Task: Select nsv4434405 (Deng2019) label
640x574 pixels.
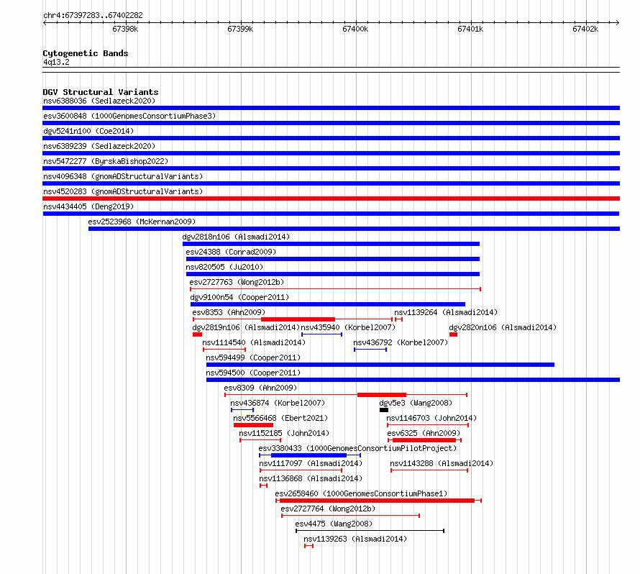Action: coord(88,206)
